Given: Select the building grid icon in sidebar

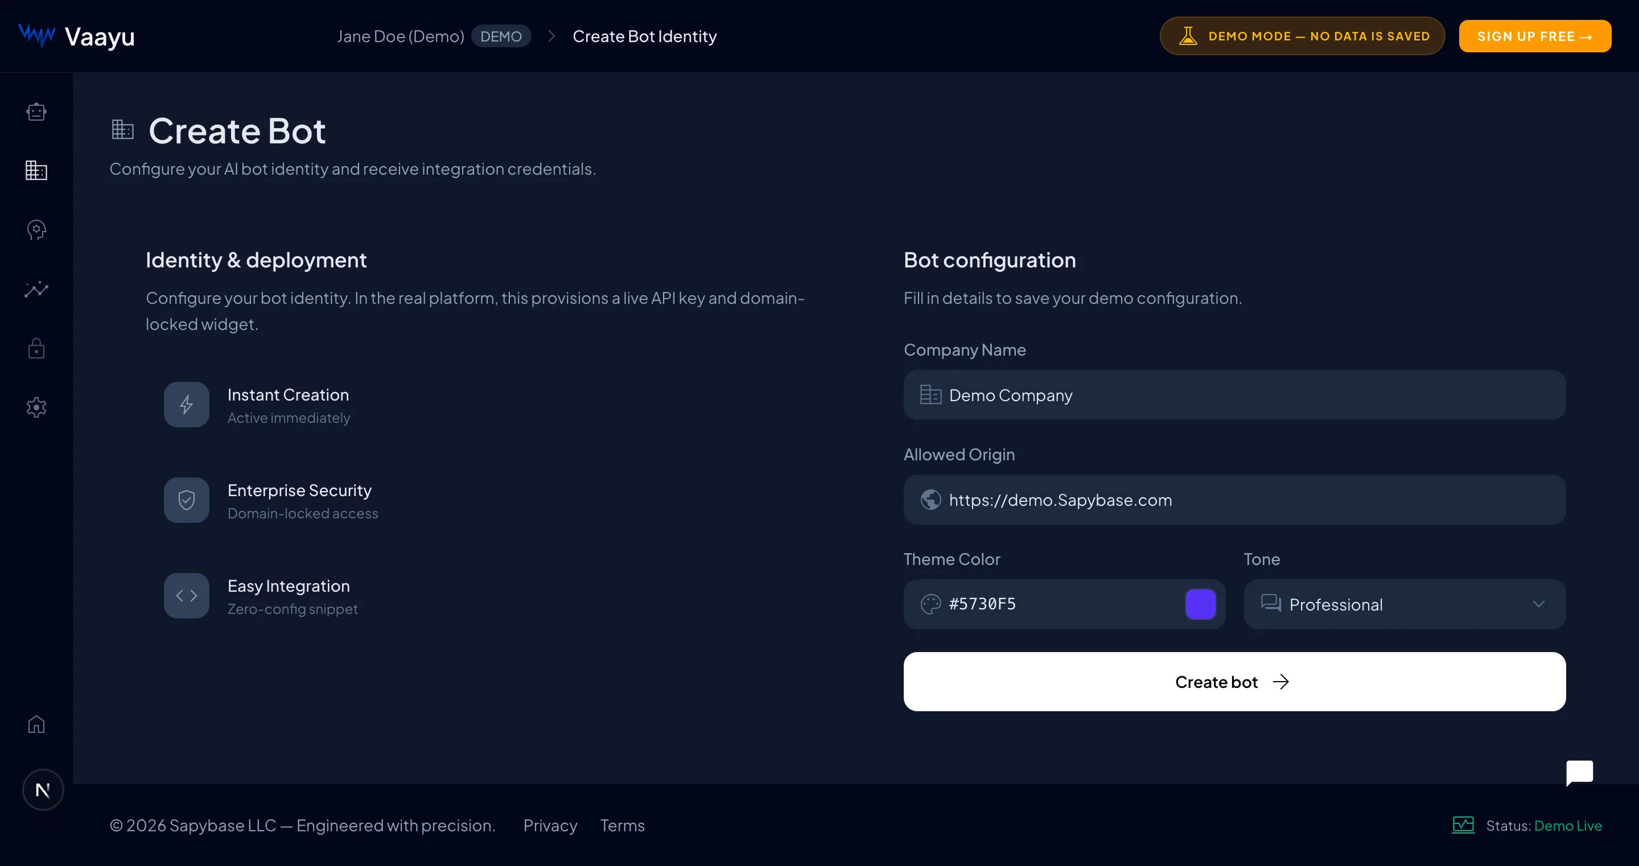Looking at the screenshot, I should click(36, 171).
